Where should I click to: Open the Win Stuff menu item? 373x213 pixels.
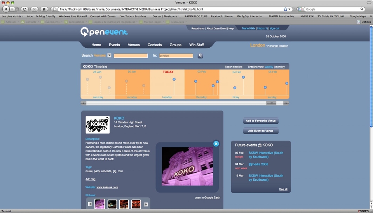(x=197, y=45)
